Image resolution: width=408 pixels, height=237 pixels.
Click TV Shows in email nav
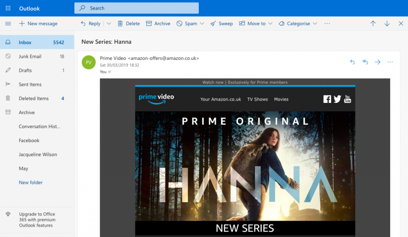(257, 99)
